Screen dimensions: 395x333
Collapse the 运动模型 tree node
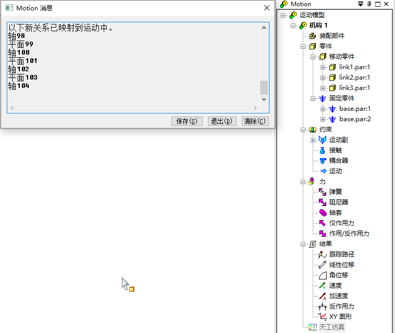click(283, 15)
